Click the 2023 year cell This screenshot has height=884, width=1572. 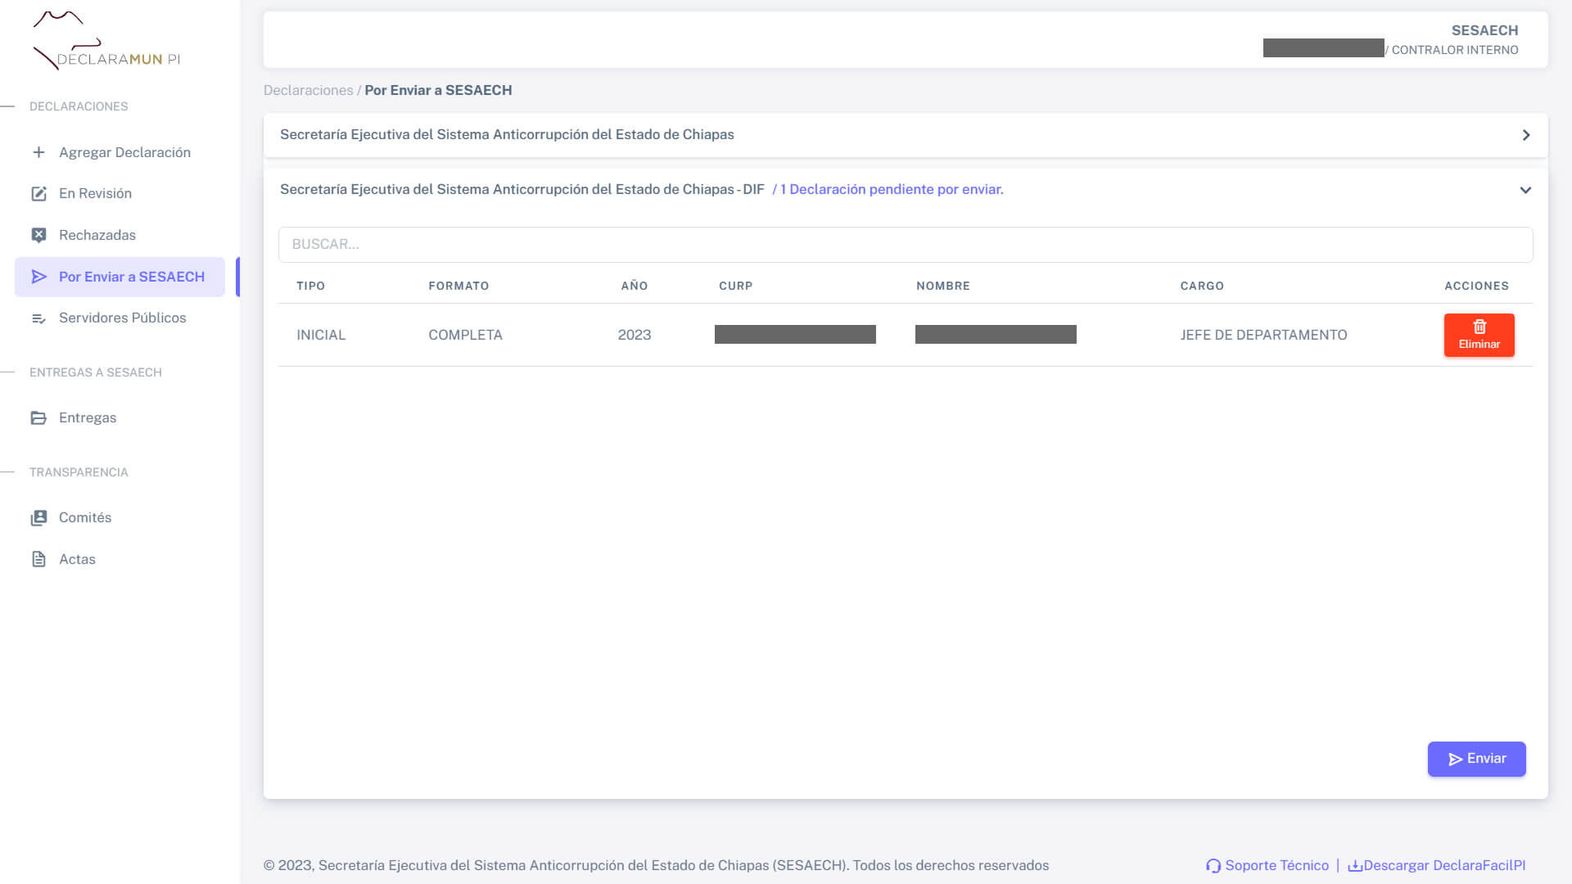click(635, 336)
